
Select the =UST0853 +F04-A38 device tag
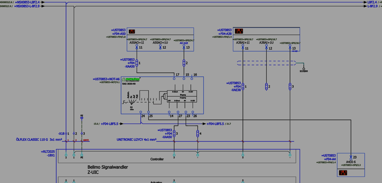225,32
